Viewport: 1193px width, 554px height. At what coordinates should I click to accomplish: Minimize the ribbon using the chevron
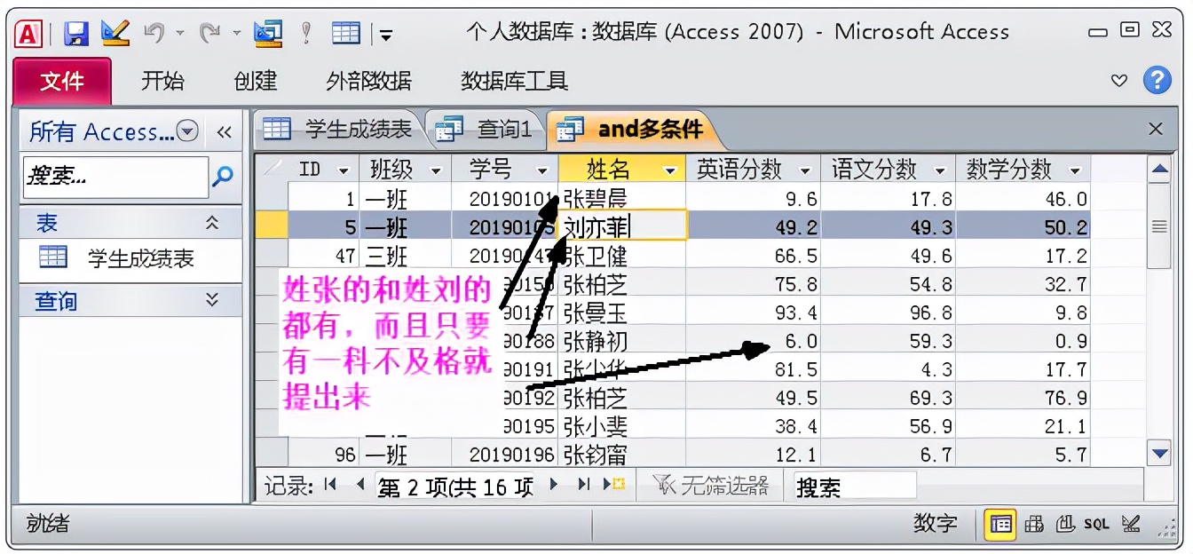[1118, 79]
